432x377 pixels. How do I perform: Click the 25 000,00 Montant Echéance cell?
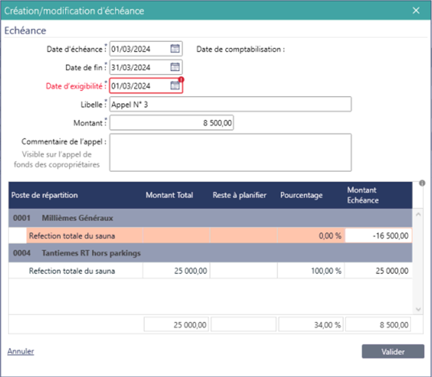pyautogui.click(x=378, y=271)
